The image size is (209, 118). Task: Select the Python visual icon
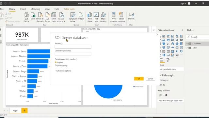pos(181,51)
